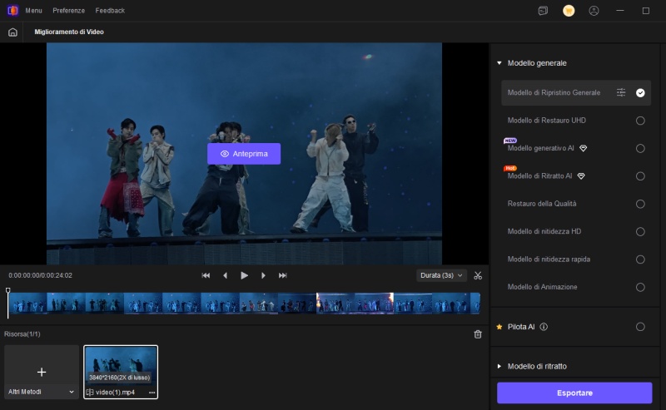Open the user account icon
Viewport: 666px width, 410px height.
[x=594, y=11]
